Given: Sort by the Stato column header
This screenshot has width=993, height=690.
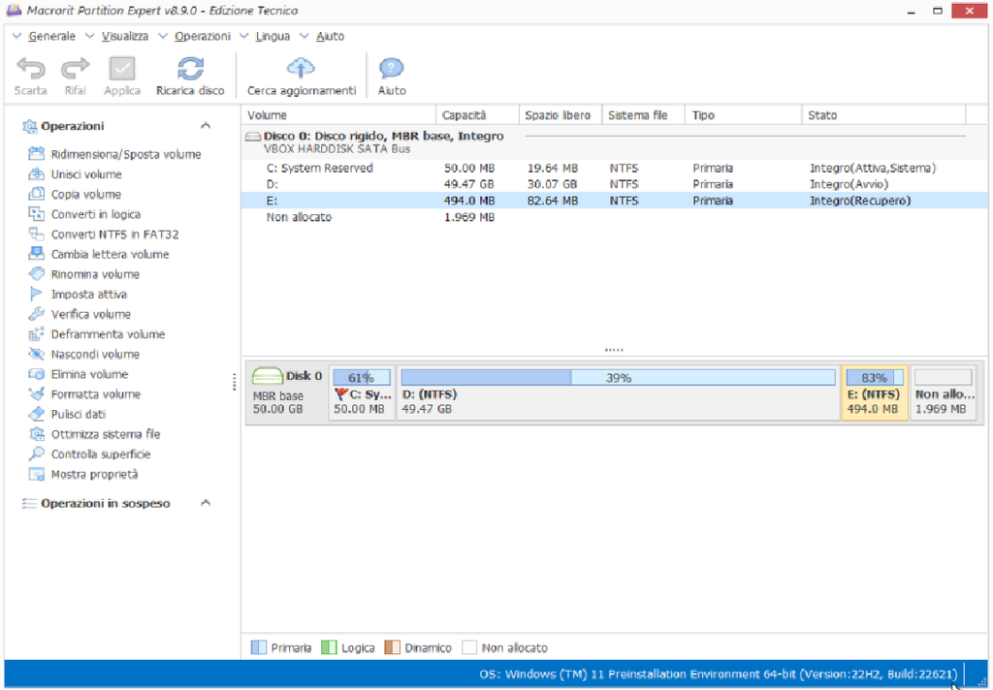Looking at the screenshot, I should tap(883, 115).
